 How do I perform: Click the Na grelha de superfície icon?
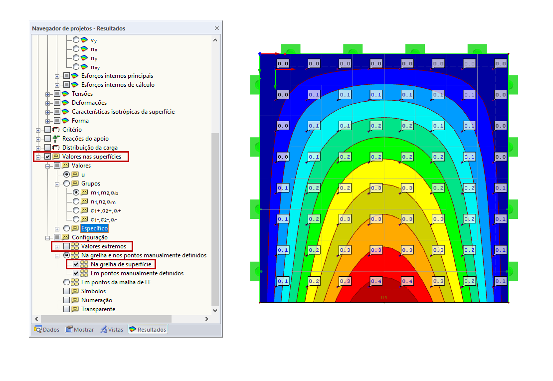click(84, 264)
